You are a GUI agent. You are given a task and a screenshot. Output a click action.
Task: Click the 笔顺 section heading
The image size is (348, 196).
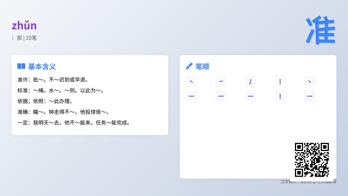pos(202,66)
